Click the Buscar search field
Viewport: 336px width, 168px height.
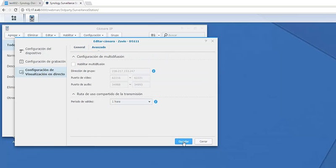tap(184, 35)
